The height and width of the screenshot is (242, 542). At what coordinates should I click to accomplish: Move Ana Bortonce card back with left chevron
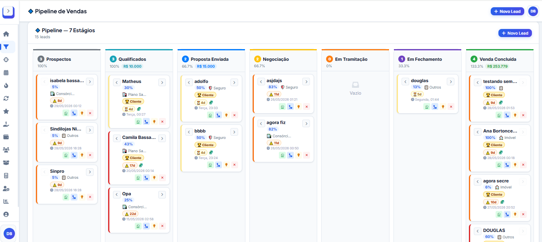(x=477, y=132)
